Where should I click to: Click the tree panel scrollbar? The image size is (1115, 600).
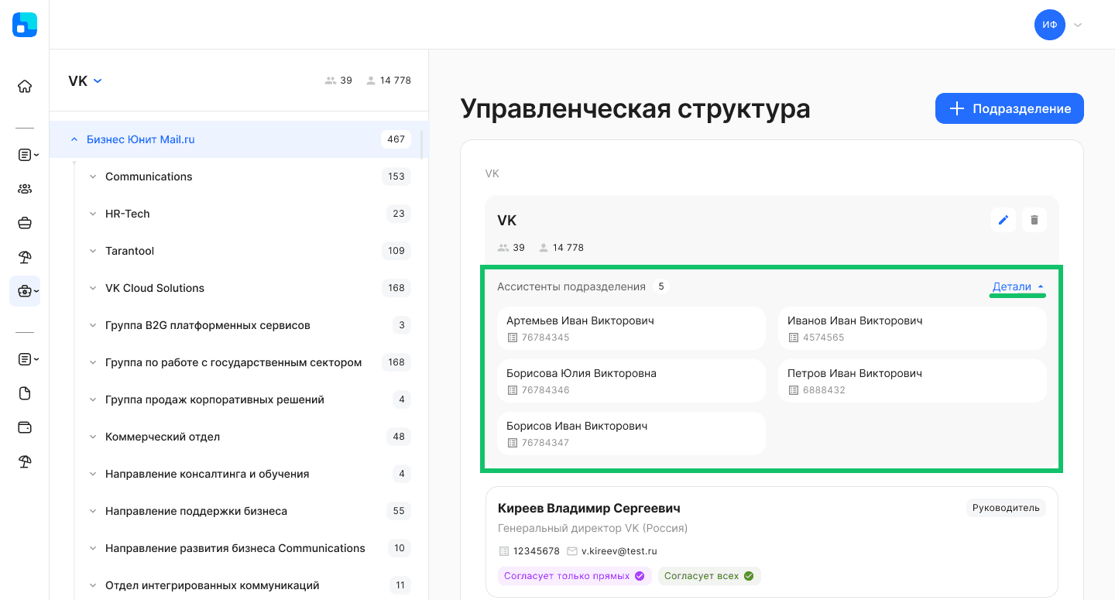(x=422, y=145)
